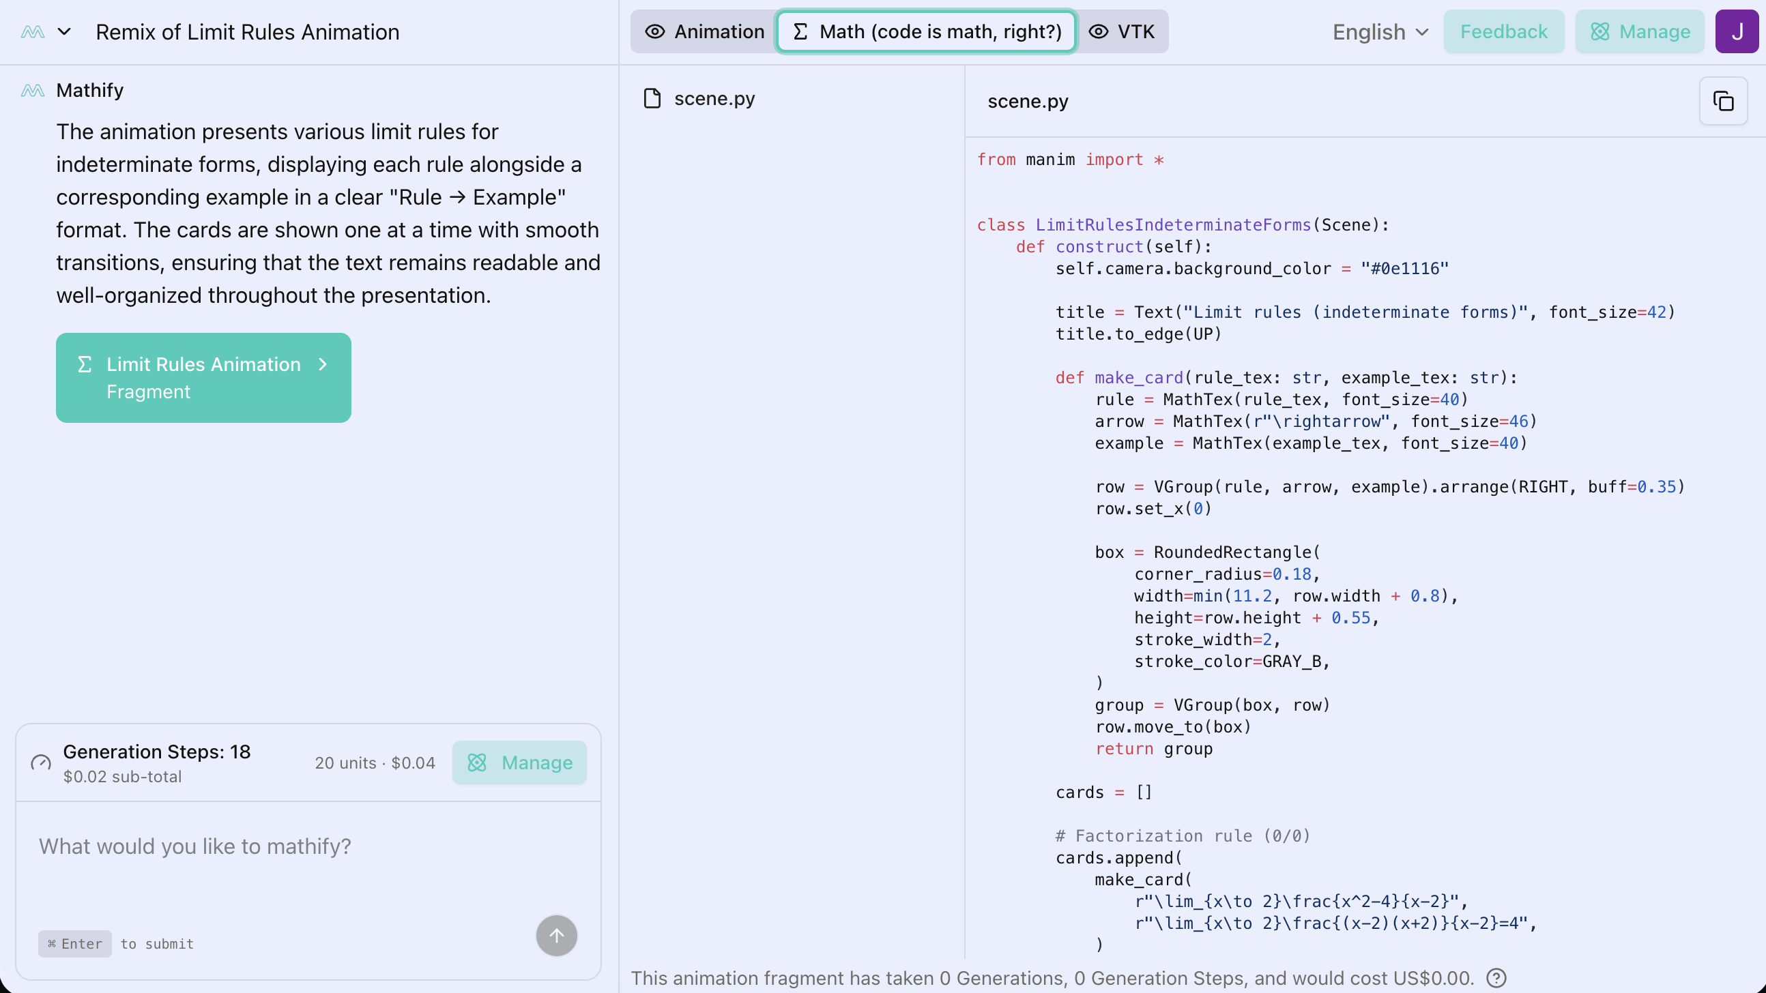Viewport: 1766px width, 993px height.
Task: Click Manage in generation steps panel
Action: [519, 762]
